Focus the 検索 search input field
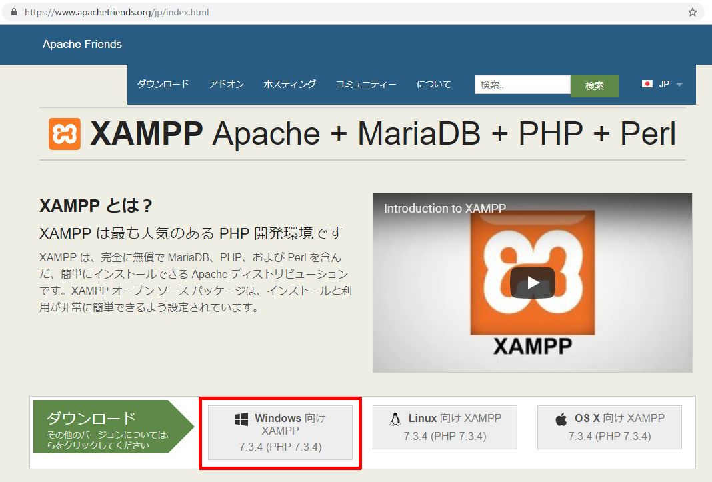712x482 pixels. [x=522, y=85]
